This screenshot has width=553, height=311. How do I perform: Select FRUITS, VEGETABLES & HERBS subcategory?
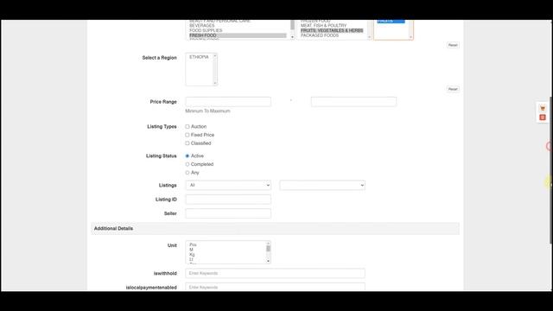tap(332, 31)
